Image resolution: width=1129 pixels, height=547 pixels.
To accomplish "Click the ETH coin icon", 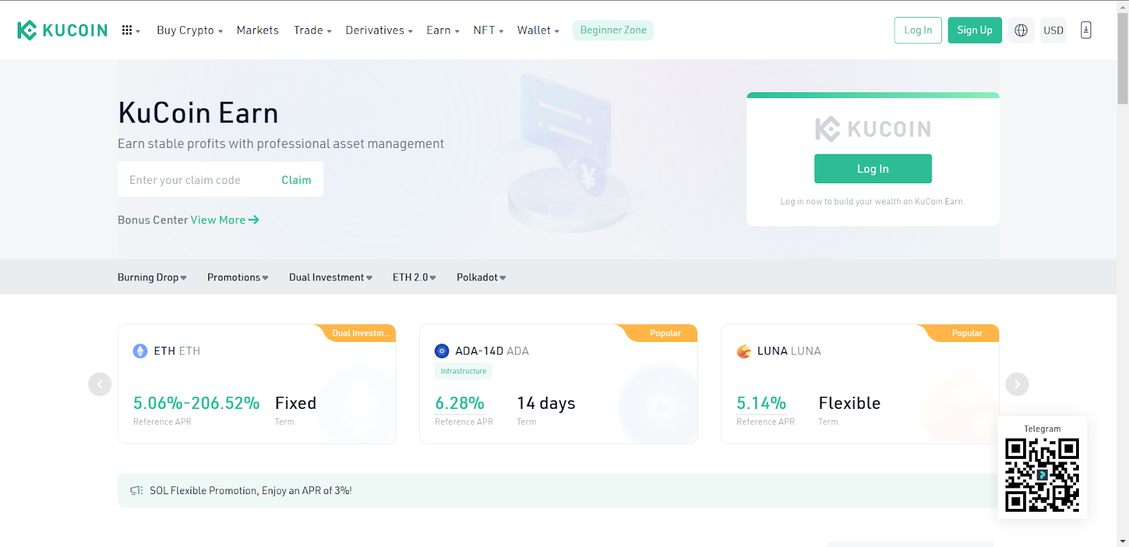I will coord(140,351).
